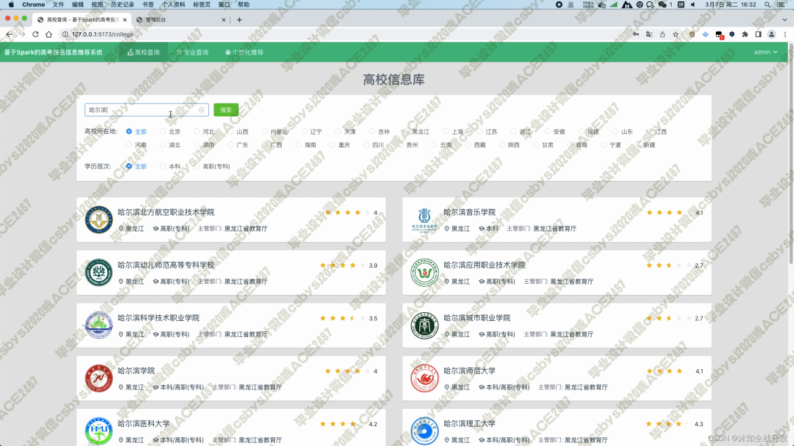Click the browser address bar URL

tap(102, 34)
